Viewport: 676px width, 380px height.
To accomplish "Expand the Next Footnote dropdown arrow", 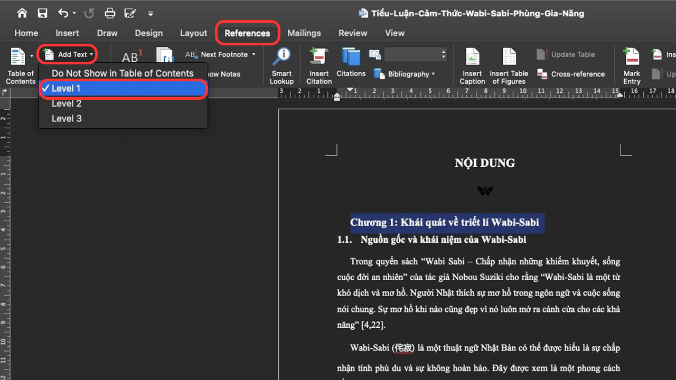I will [253, 54].
